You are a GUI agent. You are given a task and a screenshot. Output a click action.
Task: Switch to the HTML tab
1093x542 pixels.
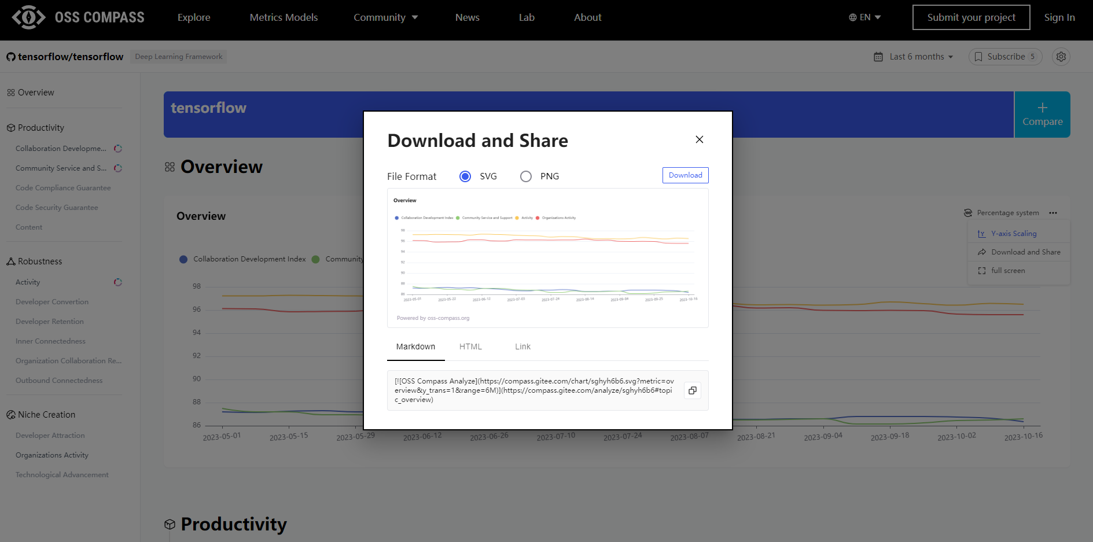pos(470,346)
